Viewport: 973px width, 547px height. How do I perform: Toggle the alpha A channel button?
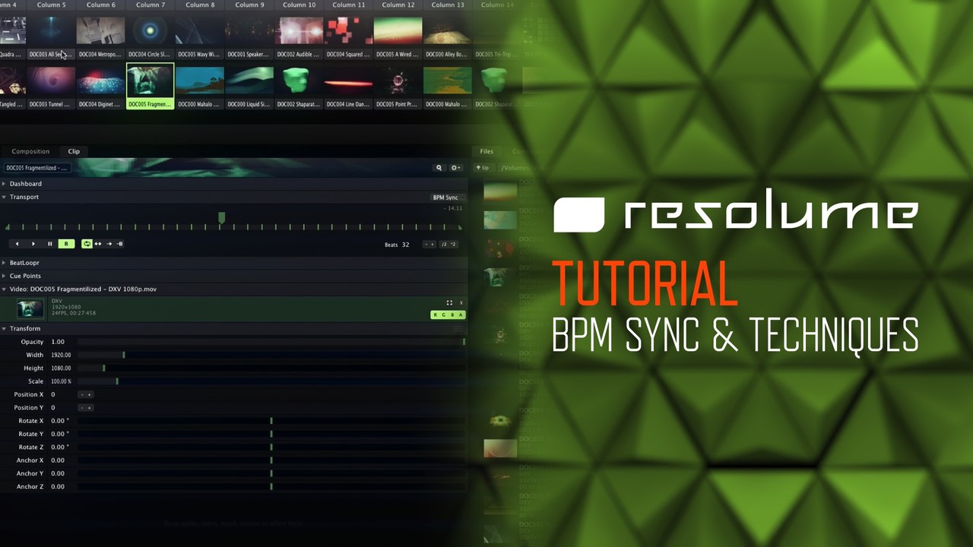click(x=461, y=315)
